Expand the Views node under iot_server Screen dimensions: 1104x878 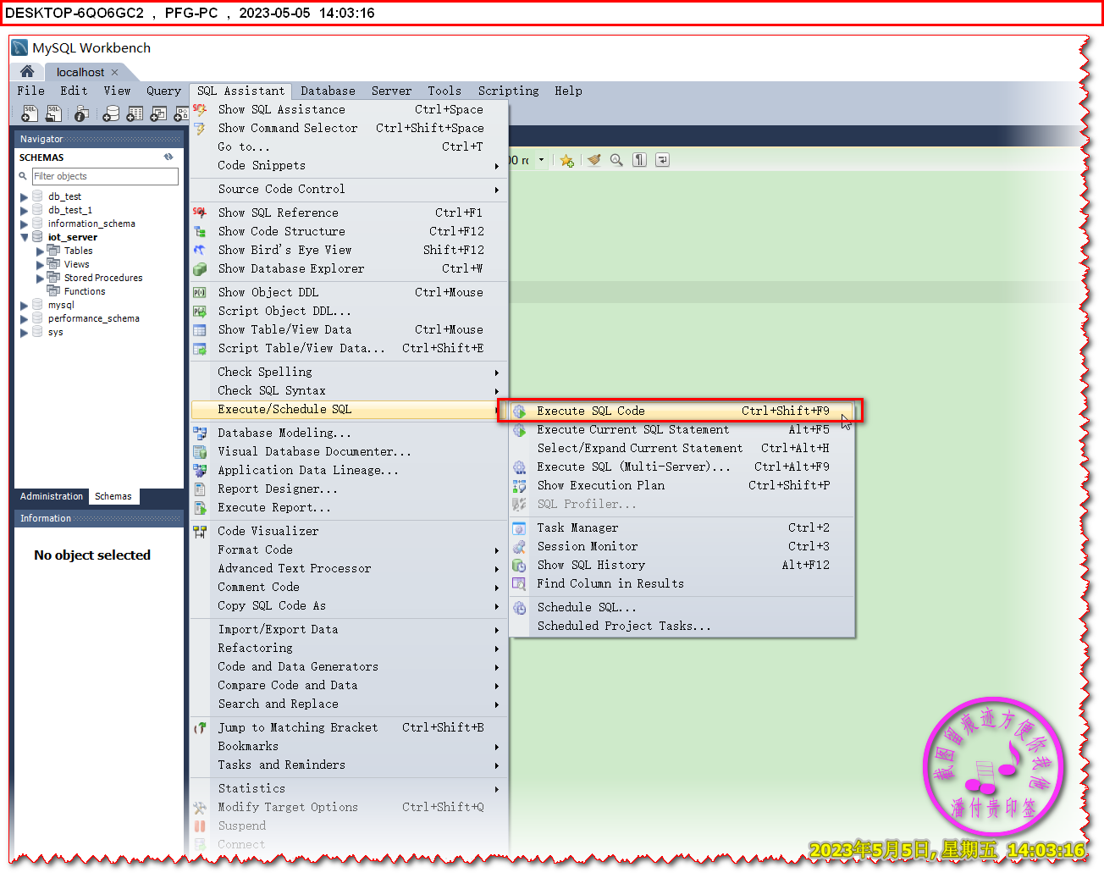tap(40, 264)
